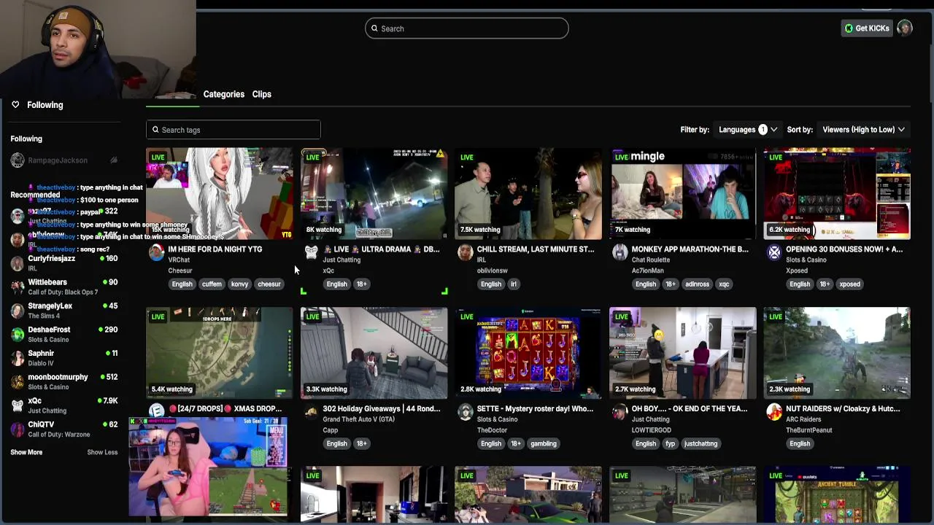The height and width of the screenshot is (525, 934).
Task: Select the konvy tag
Action: [x=239, y=284]
